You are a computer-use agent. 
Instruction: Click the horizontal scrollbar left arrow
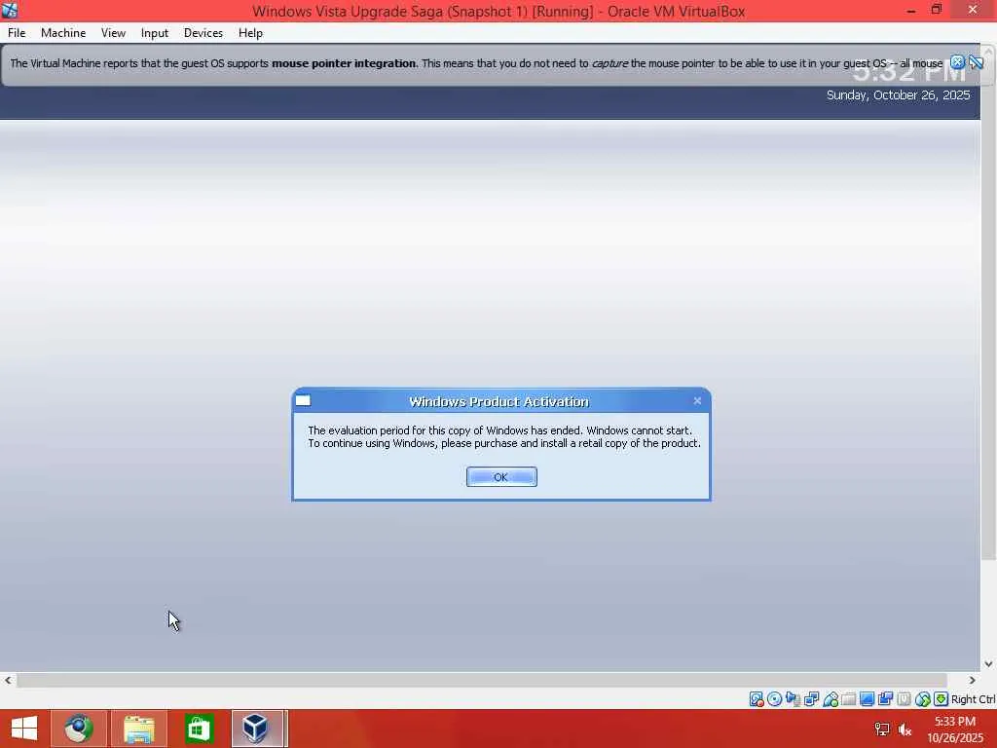[x=8, y=680]
